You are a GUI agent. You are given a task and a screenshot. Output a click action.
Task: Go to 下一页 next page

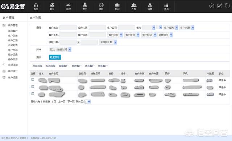71,101
